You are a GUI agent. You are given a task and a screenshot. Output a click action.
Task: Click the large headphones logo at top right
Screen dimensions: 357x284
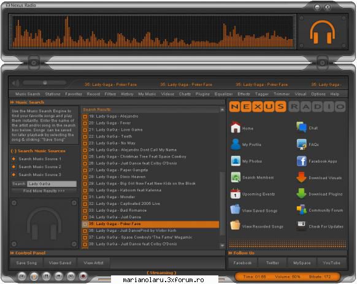(x=323, y=32)
